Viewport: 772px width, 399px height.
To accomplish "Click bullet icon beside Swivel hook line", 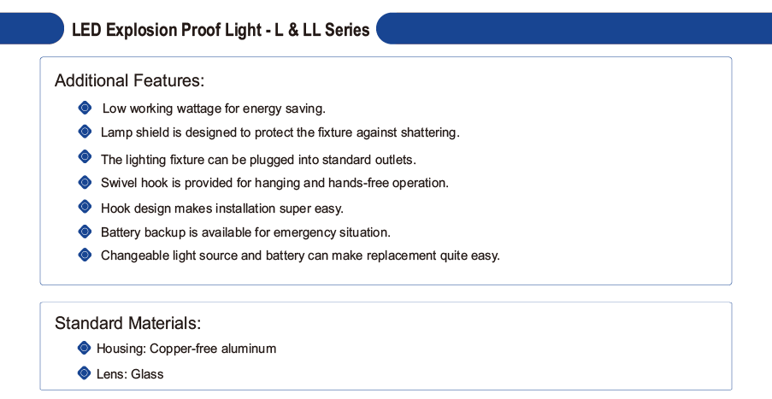I will [85, 182].
